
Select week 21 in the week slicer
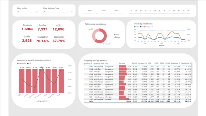141,11
